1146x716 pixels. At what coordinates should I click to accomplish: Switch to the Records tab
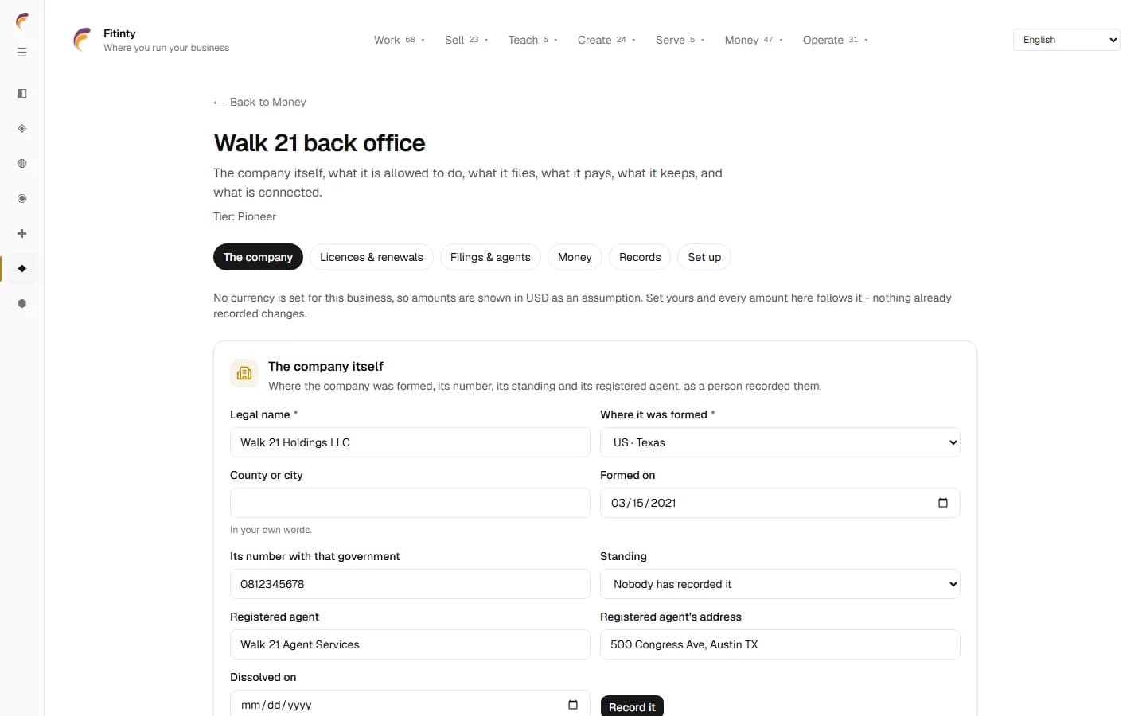click(x=640, y=257)
